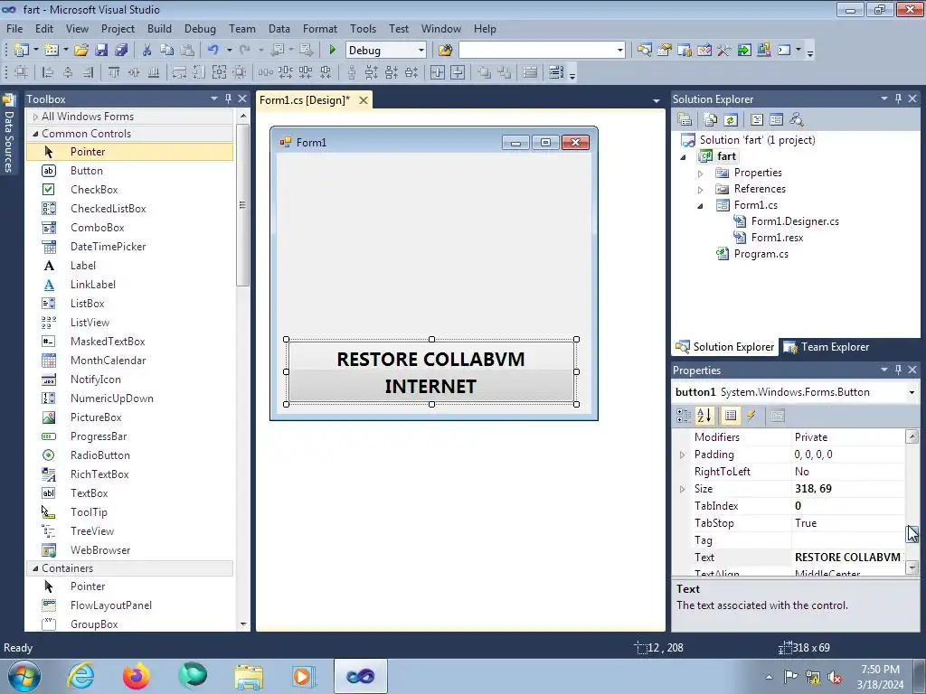Open the Data Sources side tab
The height and width of the screenshot is (694, 926).
9,134
